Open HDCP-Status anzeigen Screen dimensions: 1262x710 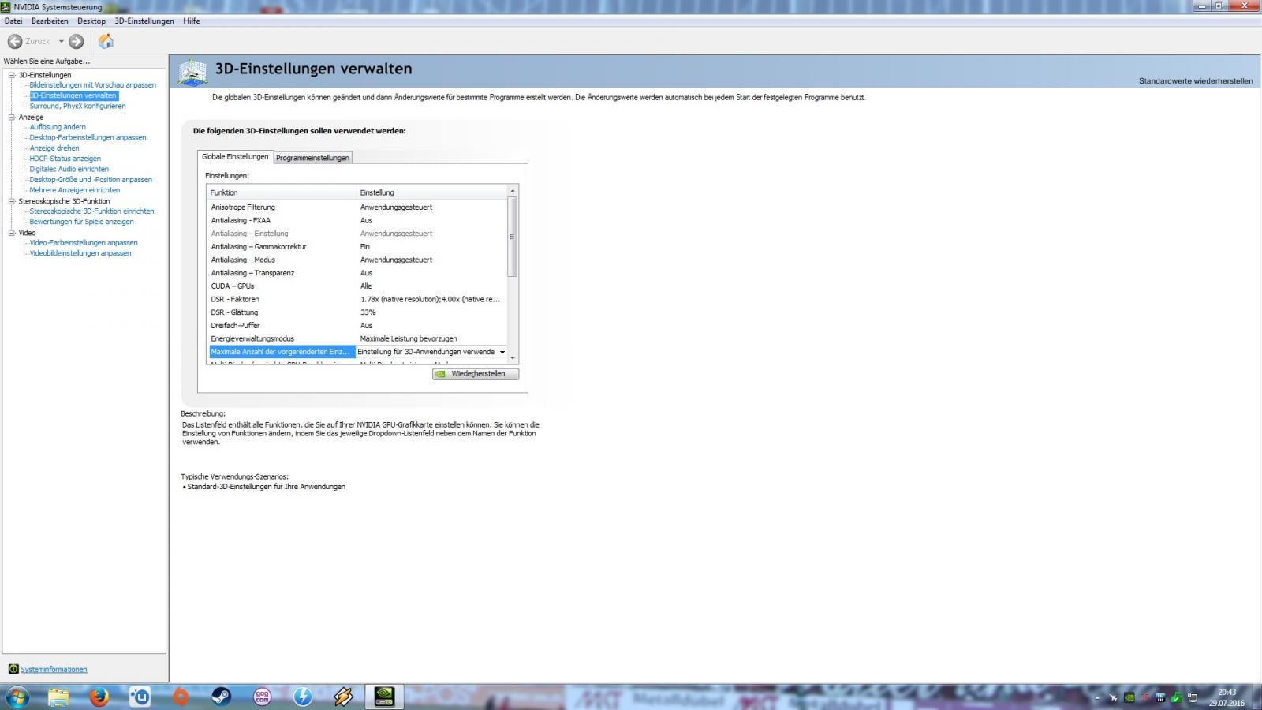[65, 159]
